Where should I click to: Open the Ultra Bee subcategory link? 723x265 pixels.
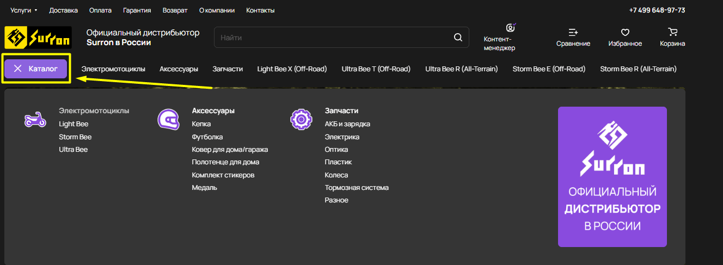pyautogui.click(x=73, y=149)
